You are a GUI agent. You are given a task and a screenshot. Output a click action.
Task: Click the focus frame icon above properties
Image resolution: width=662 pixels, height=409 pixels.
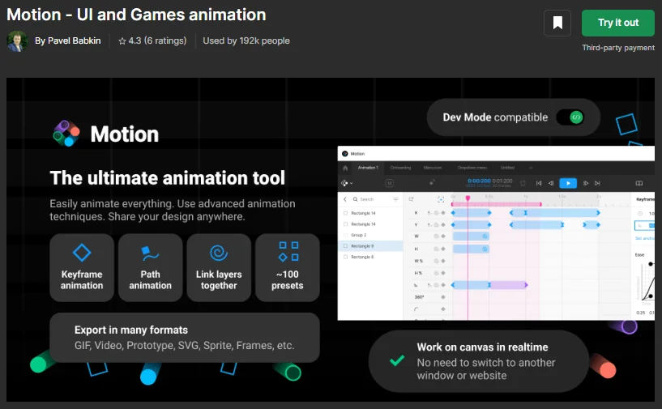pyautogui.click(x=440, y=199)
